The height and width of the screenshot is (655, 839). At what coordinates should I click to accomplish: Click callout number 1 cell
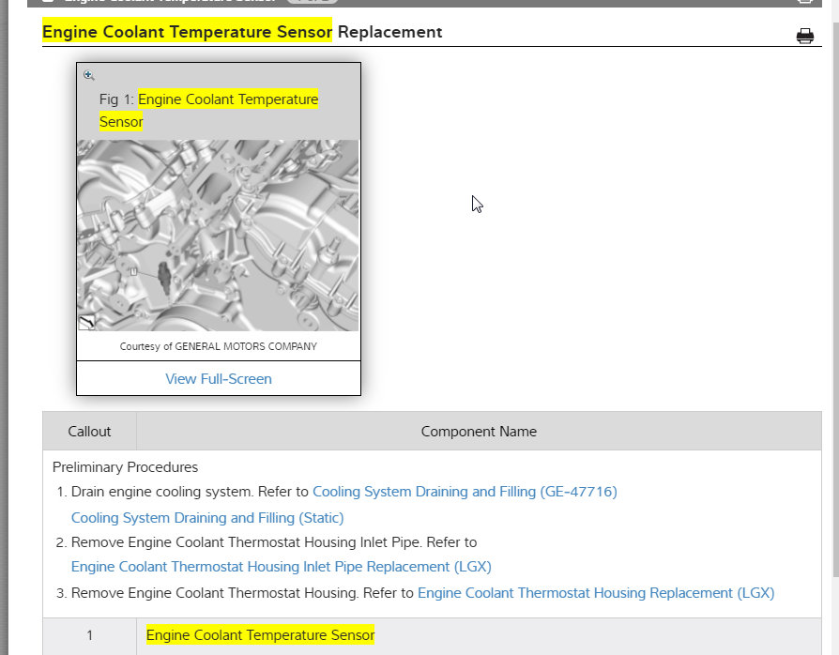click(89, 635)
